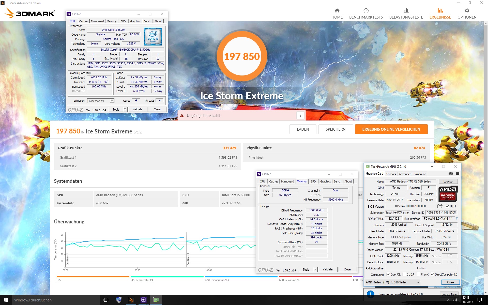
Task: Toggle the PhysX checkbox in GPU-Z
Action: pyautogui.click(x=418, y=274)
